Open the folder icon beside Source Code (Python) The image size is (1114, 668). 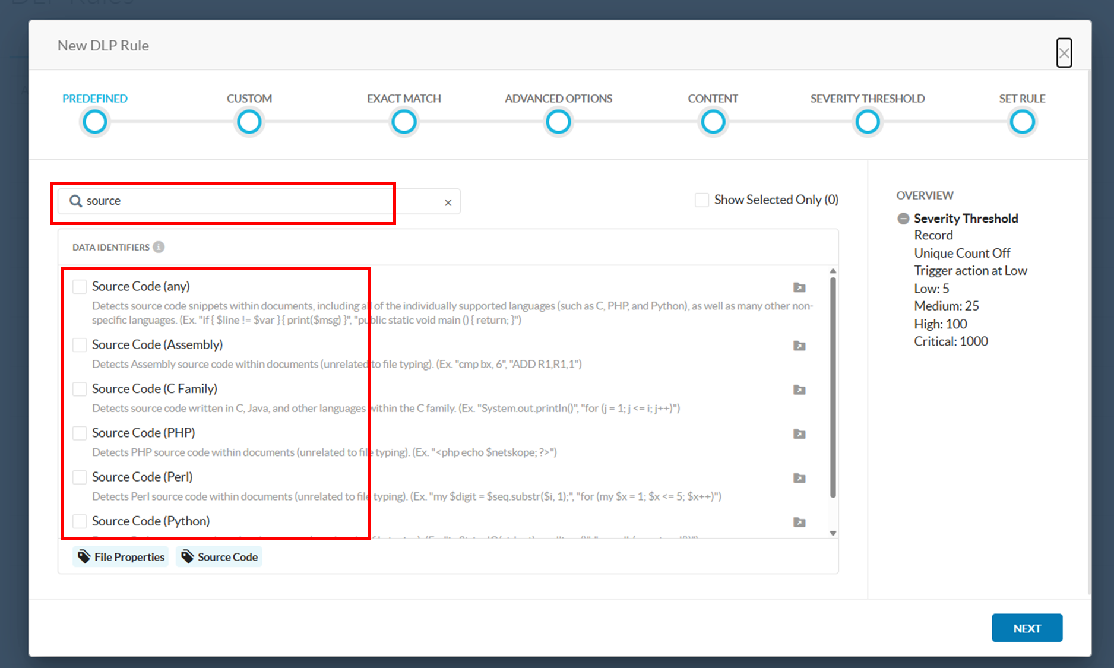(x=799, y=523)
